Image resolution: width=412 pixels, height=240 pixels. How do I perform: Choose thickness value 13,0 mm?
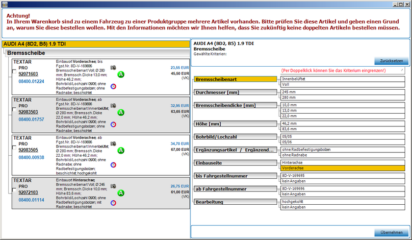click(x=343, y=110)
